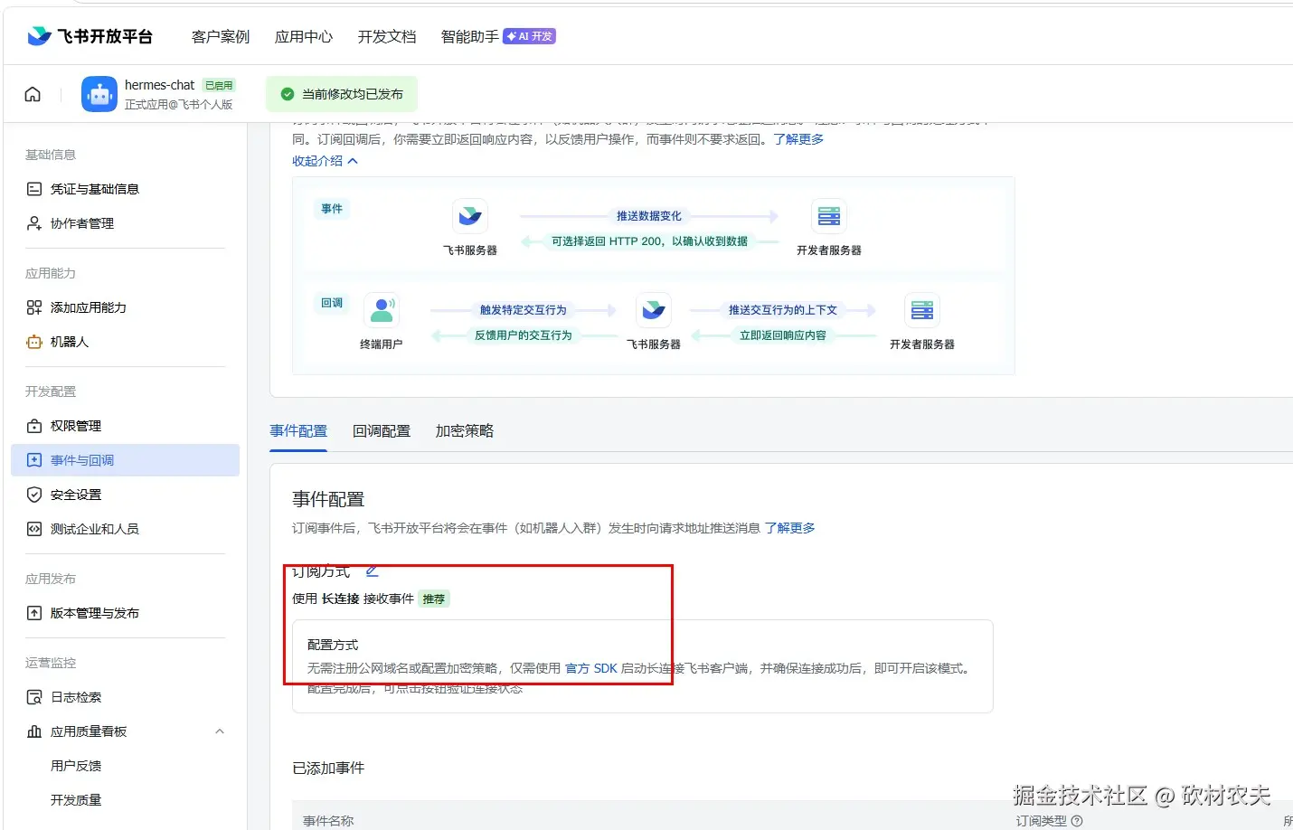This screenshot has width=1293, height=830.
Task: Go to the home icon
Action: pyautogui.click(x=33, y=94)
